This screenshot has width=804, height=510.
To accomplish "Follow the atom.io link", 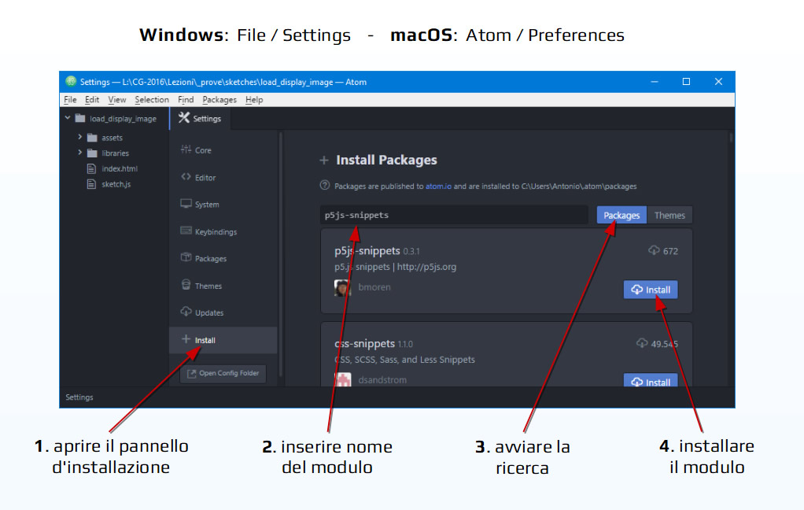I will [x=438, y=187].
